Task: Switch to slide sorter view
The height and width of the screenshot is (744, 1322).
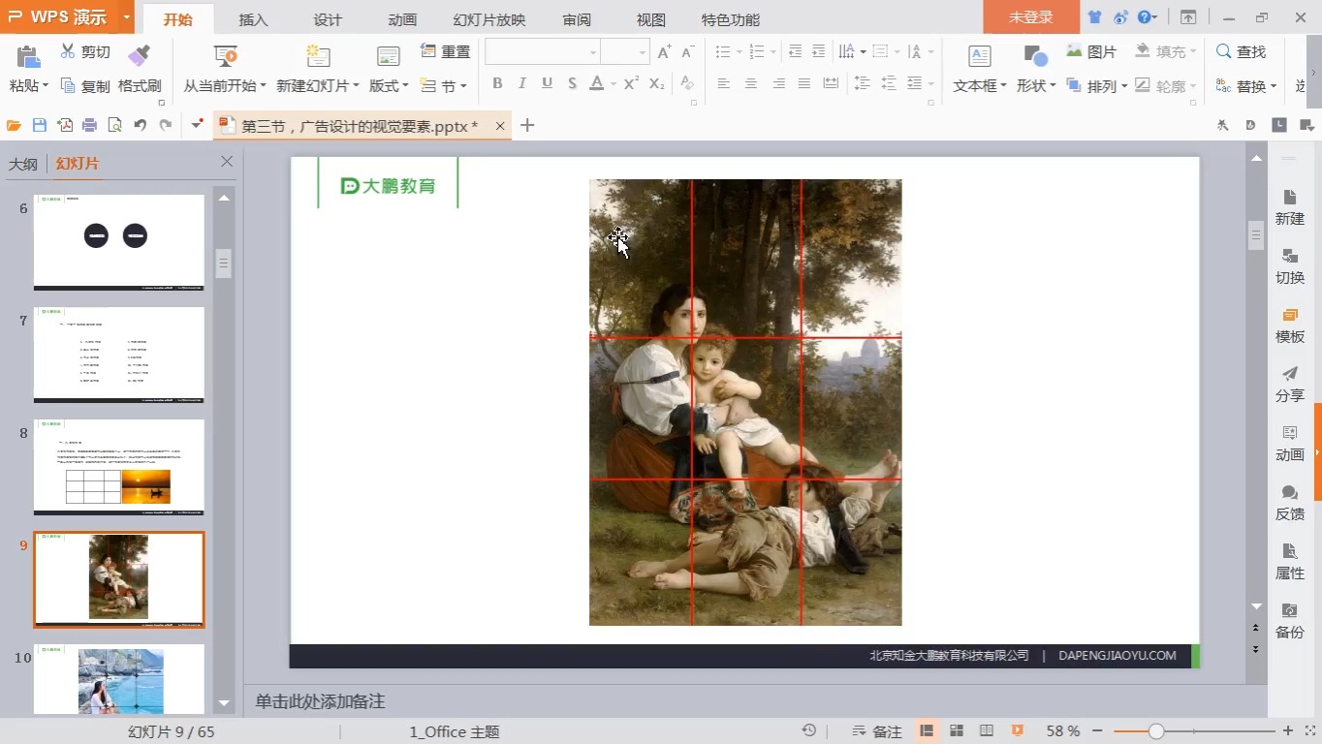Action: click(x=957, y=731)
